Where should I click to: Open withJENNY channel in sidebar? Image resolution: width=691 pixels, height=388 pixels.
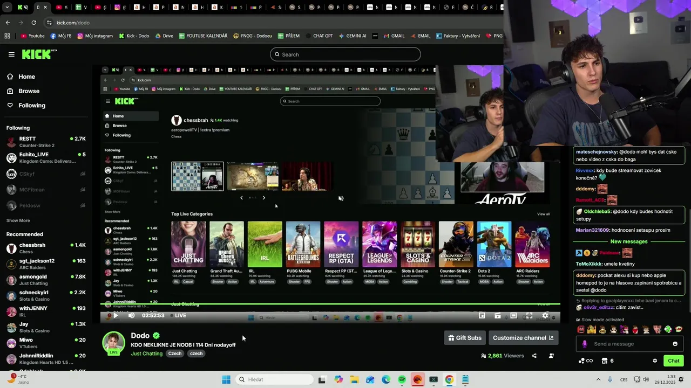(x=46, y=311)
